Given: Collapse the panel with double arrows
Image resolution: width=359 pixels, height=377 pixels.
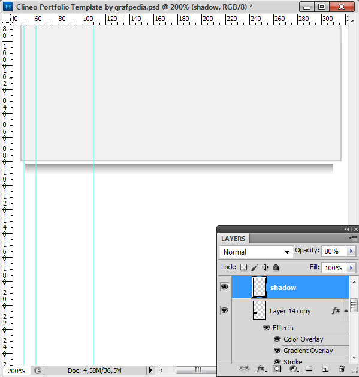Looking at the screenshot, I should pos(347,229).
